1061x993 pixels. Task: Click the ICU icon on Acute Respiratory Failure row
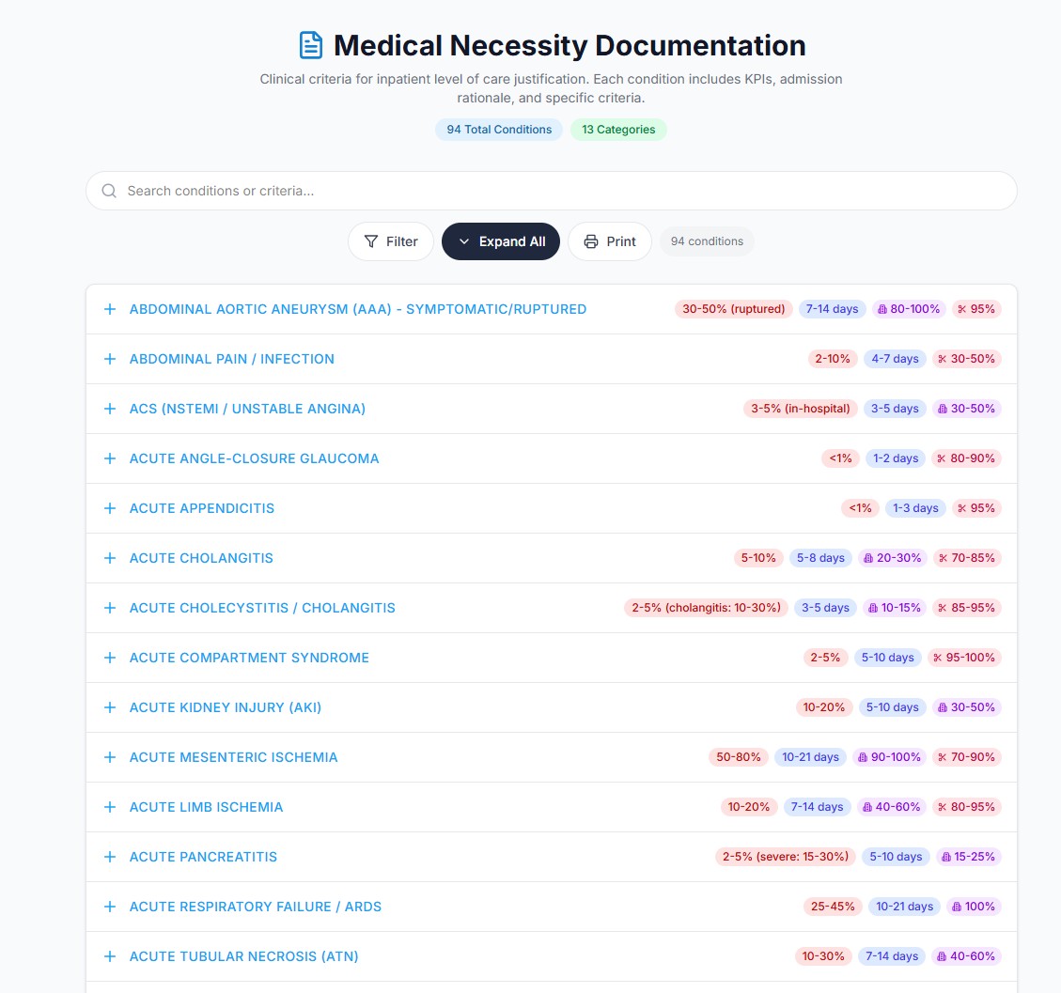coord(958,907)
